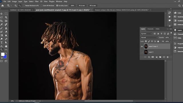Create a new layer
Screen dimensions: 183x103
click(x=164, y=57)
